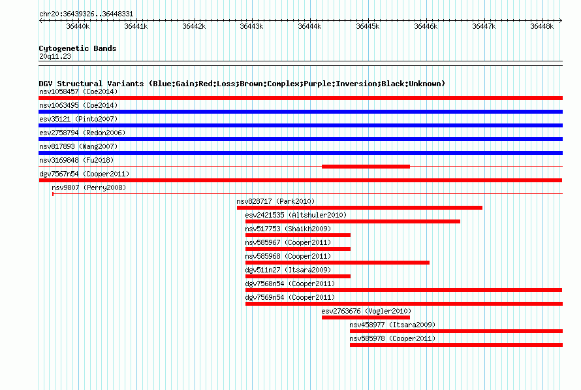The image size is (581, 390).
Task: Open the dgv7568n54 (Cooper2011) label
Action: (290, 284)
